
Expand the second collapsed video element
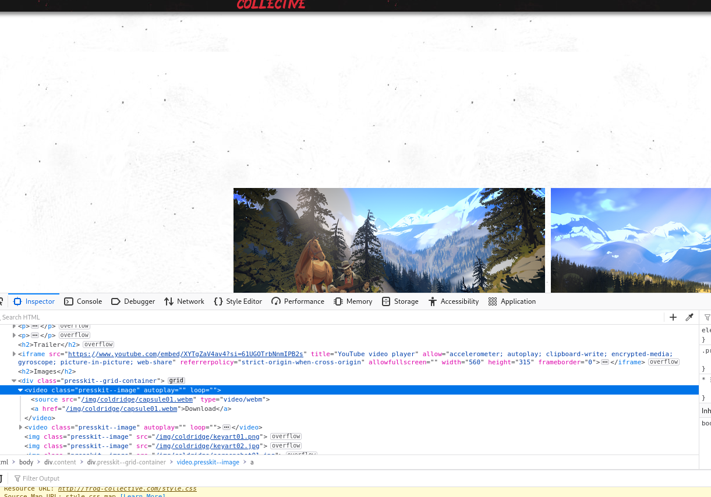click(21, 427)
